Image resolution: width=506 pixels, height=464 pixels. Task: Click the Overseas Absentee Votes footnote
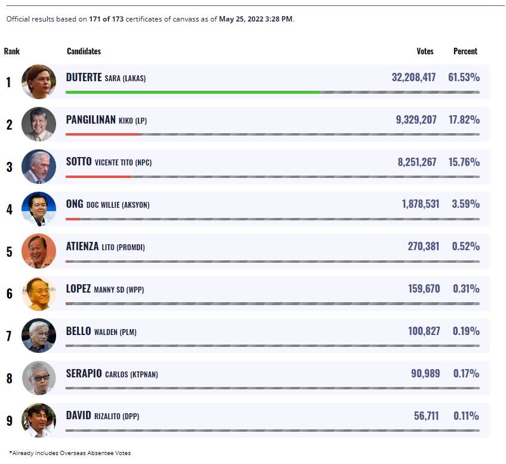pos(70,453)
